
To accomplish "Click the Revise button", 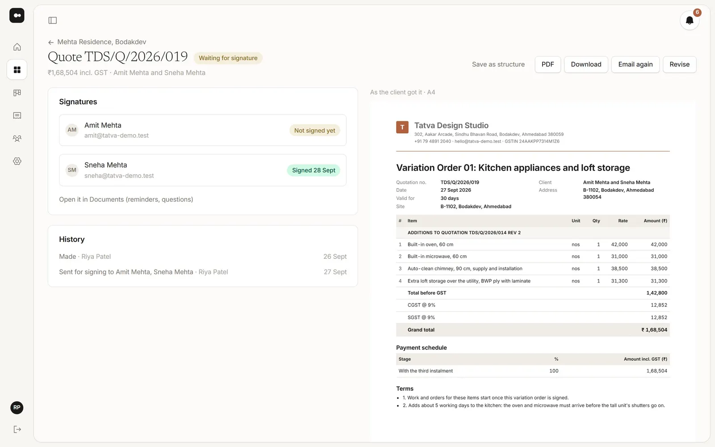I will point(680,64).
